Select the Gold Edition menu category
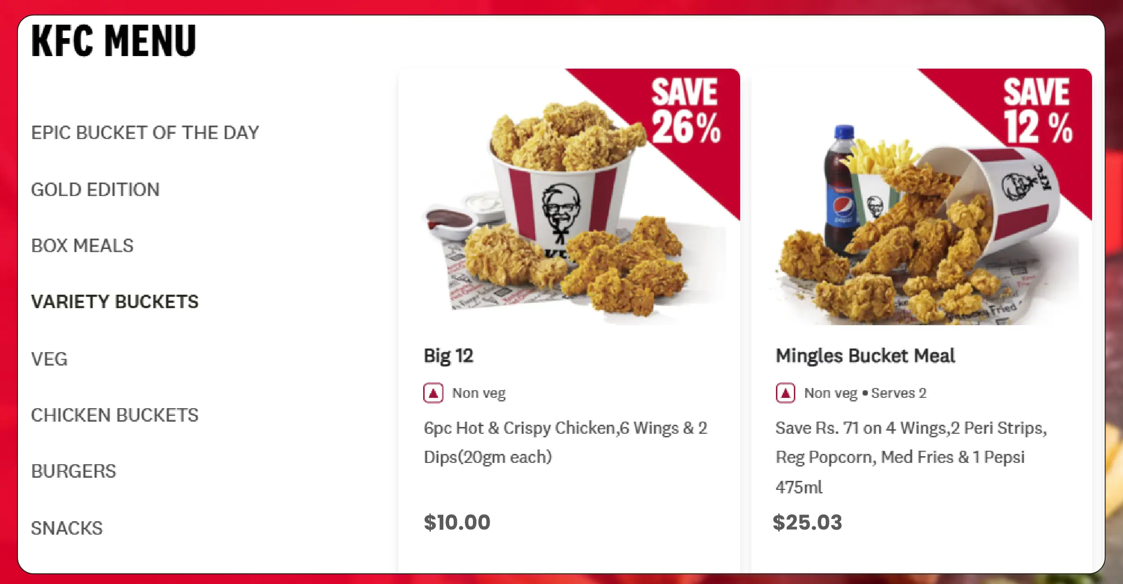Screen dimensions: 1123x584 pyautogui.click(x=95, y=190)
